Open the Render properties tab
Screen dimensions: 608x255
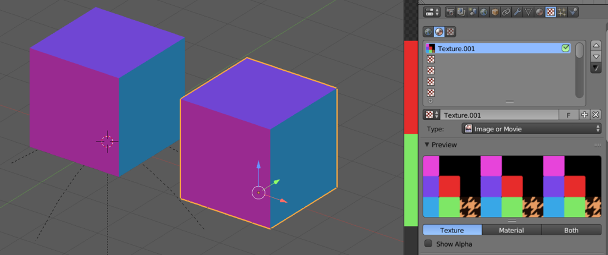(x=450, y=12)
